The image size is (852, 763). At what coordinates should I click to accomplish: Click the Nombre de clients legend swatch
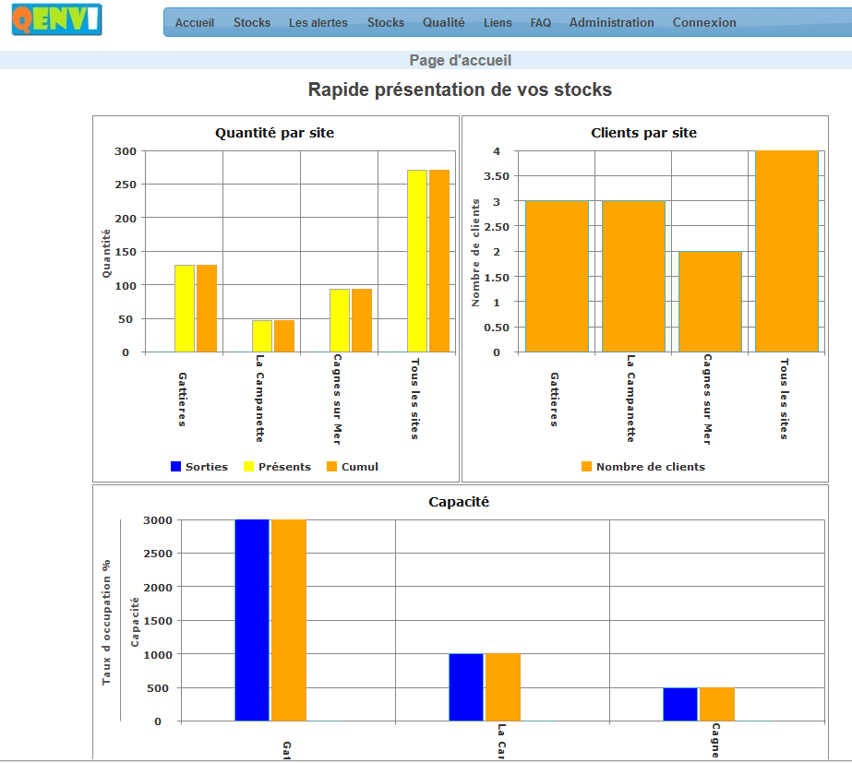click(587, 467)
